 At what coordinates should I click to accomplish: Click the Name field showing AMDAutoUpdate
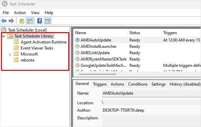point(151,93)
